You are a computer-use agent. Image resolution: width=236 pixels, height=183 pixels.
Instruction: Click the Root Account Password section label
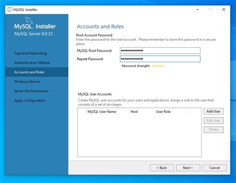(x=94, y=35)
